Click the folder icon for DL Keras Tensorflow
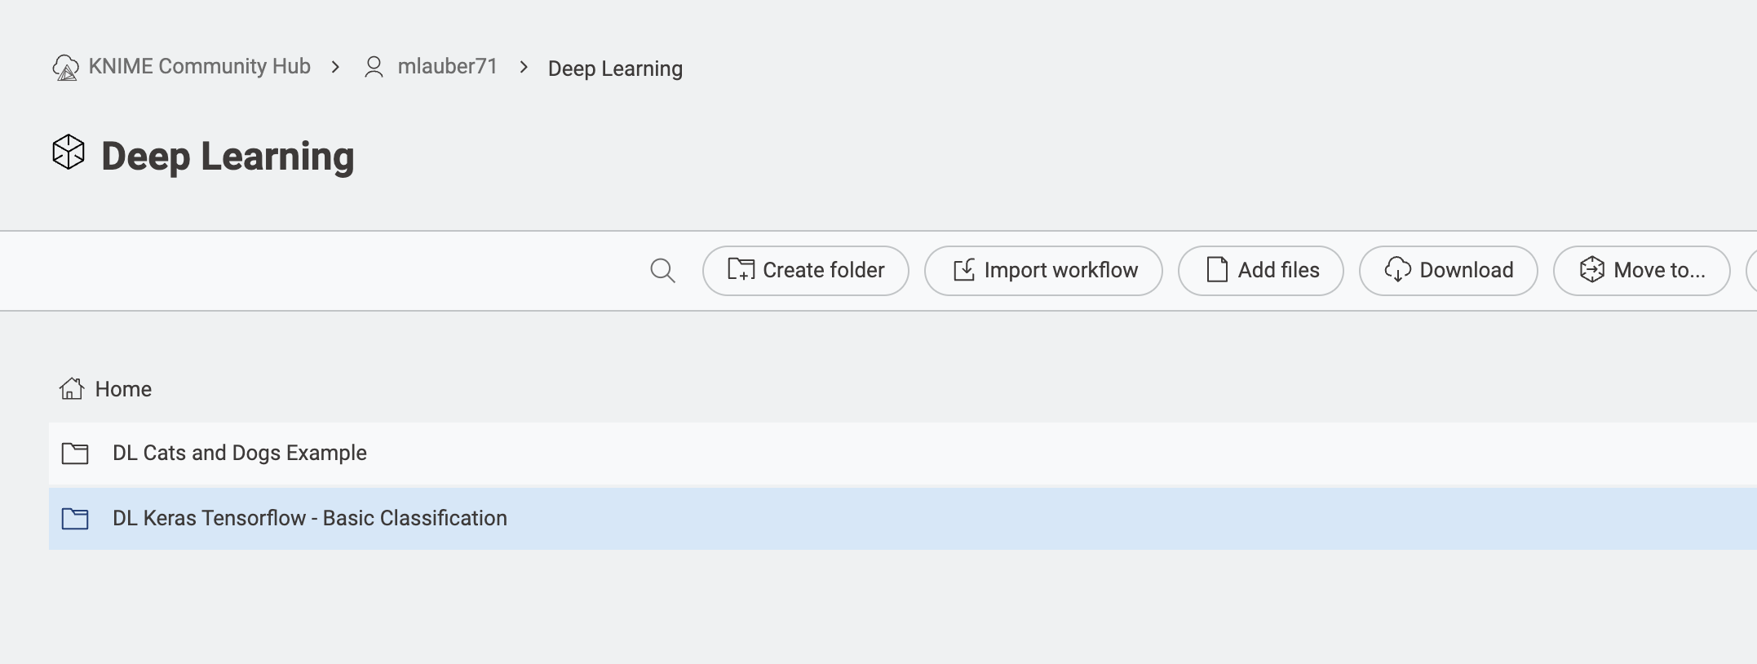The width and height of the screenshot is (1757, 664). 75,519
